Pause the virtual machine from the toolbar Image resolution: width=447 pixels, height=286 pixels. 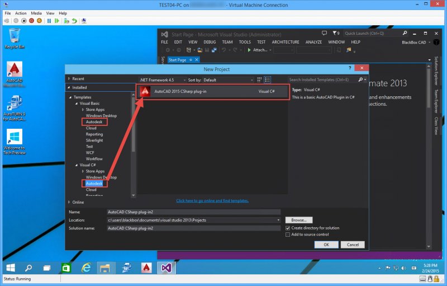[49, 21]
